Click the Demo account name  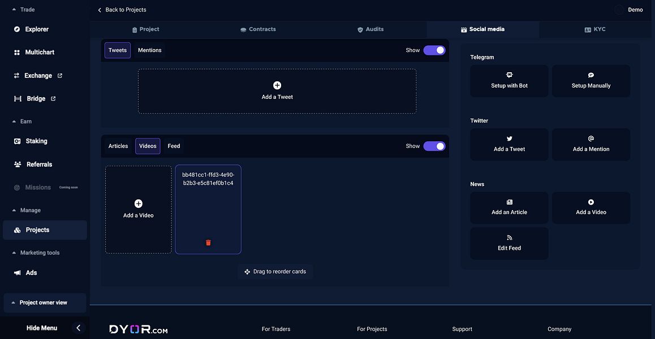tap(635, 10)
